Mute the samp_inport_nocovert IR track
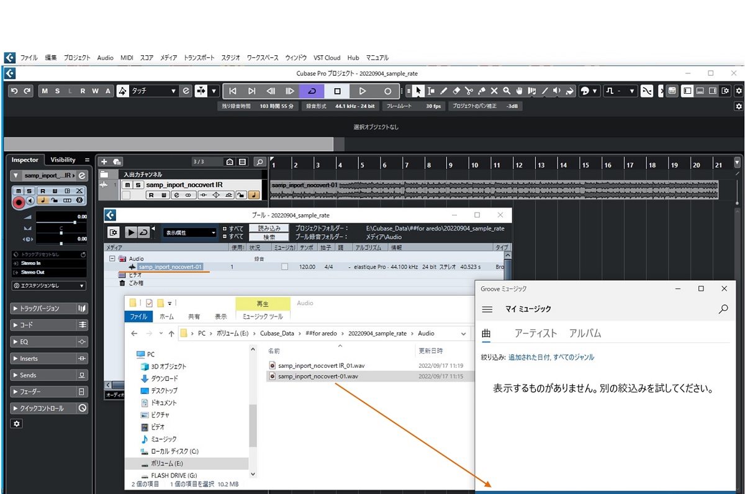This screenshot has width=745, height=494. [x=127, y=185]
